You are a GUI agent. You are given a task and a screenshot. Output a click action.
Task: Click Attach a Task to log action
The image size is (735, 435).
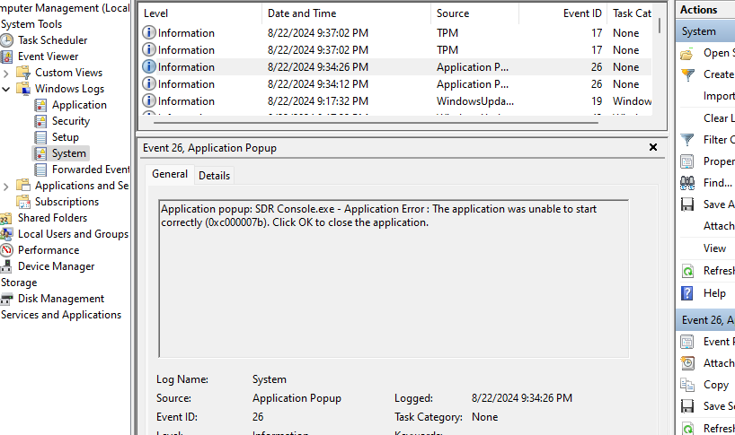point(719,226)
